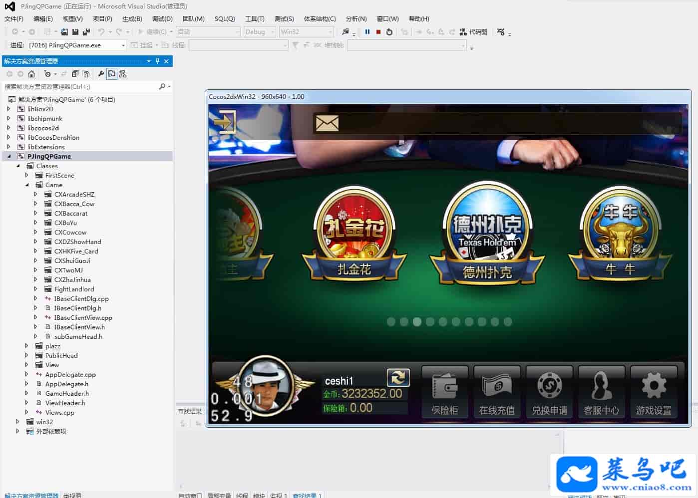This screenshot has width=698, height=498.
Task: Click the exit door icon in game window
Action: click(x=225, y=122)
